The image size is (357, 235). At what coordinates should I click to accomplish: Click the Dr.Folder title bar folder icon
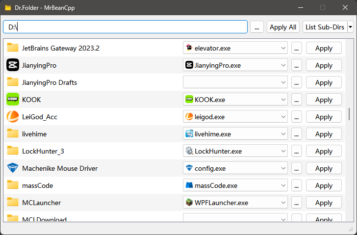click(x=8, y=8)
